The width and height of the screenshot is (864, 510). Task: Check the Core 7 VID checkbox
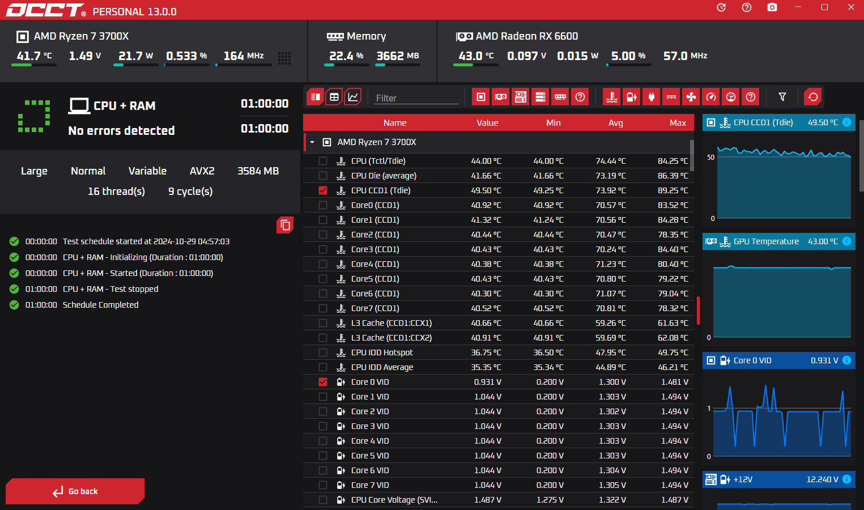point(323,485)
